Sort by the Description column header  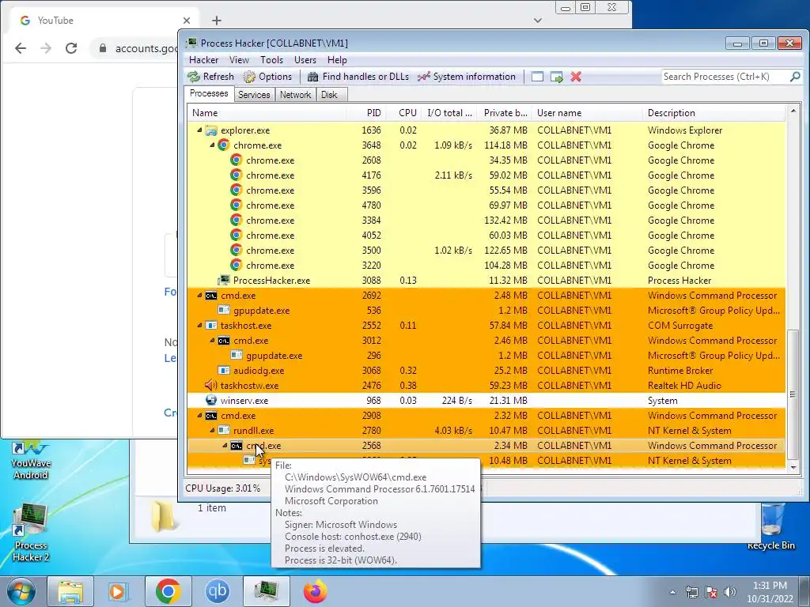click(715, 112)
